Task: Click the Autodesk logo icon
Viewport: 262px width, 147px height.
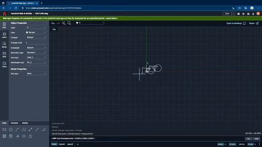Action: 5,13
